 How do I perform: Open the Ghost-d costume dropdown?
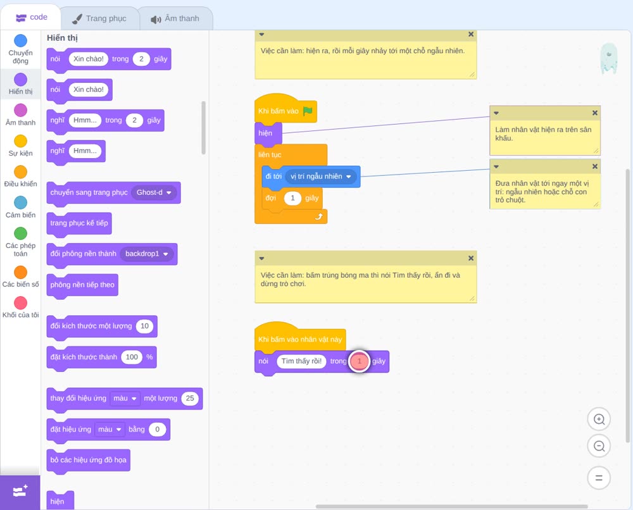pyautogui.click(x=154, y=192)
